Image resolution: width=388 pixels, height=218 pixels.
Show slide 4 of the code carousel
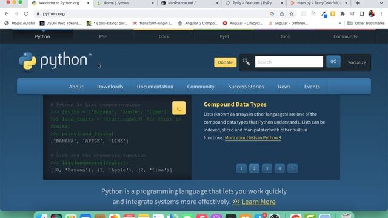[x=279, y=168]
